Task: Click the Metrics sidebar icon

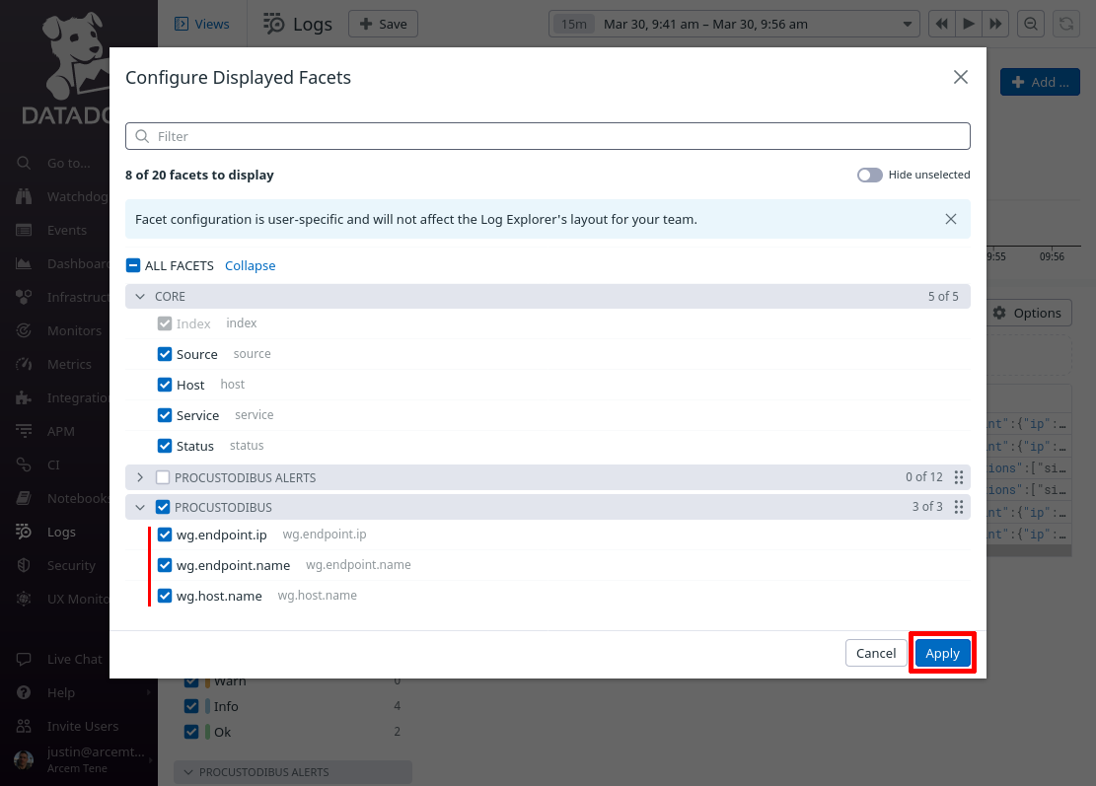Action: 24,364
